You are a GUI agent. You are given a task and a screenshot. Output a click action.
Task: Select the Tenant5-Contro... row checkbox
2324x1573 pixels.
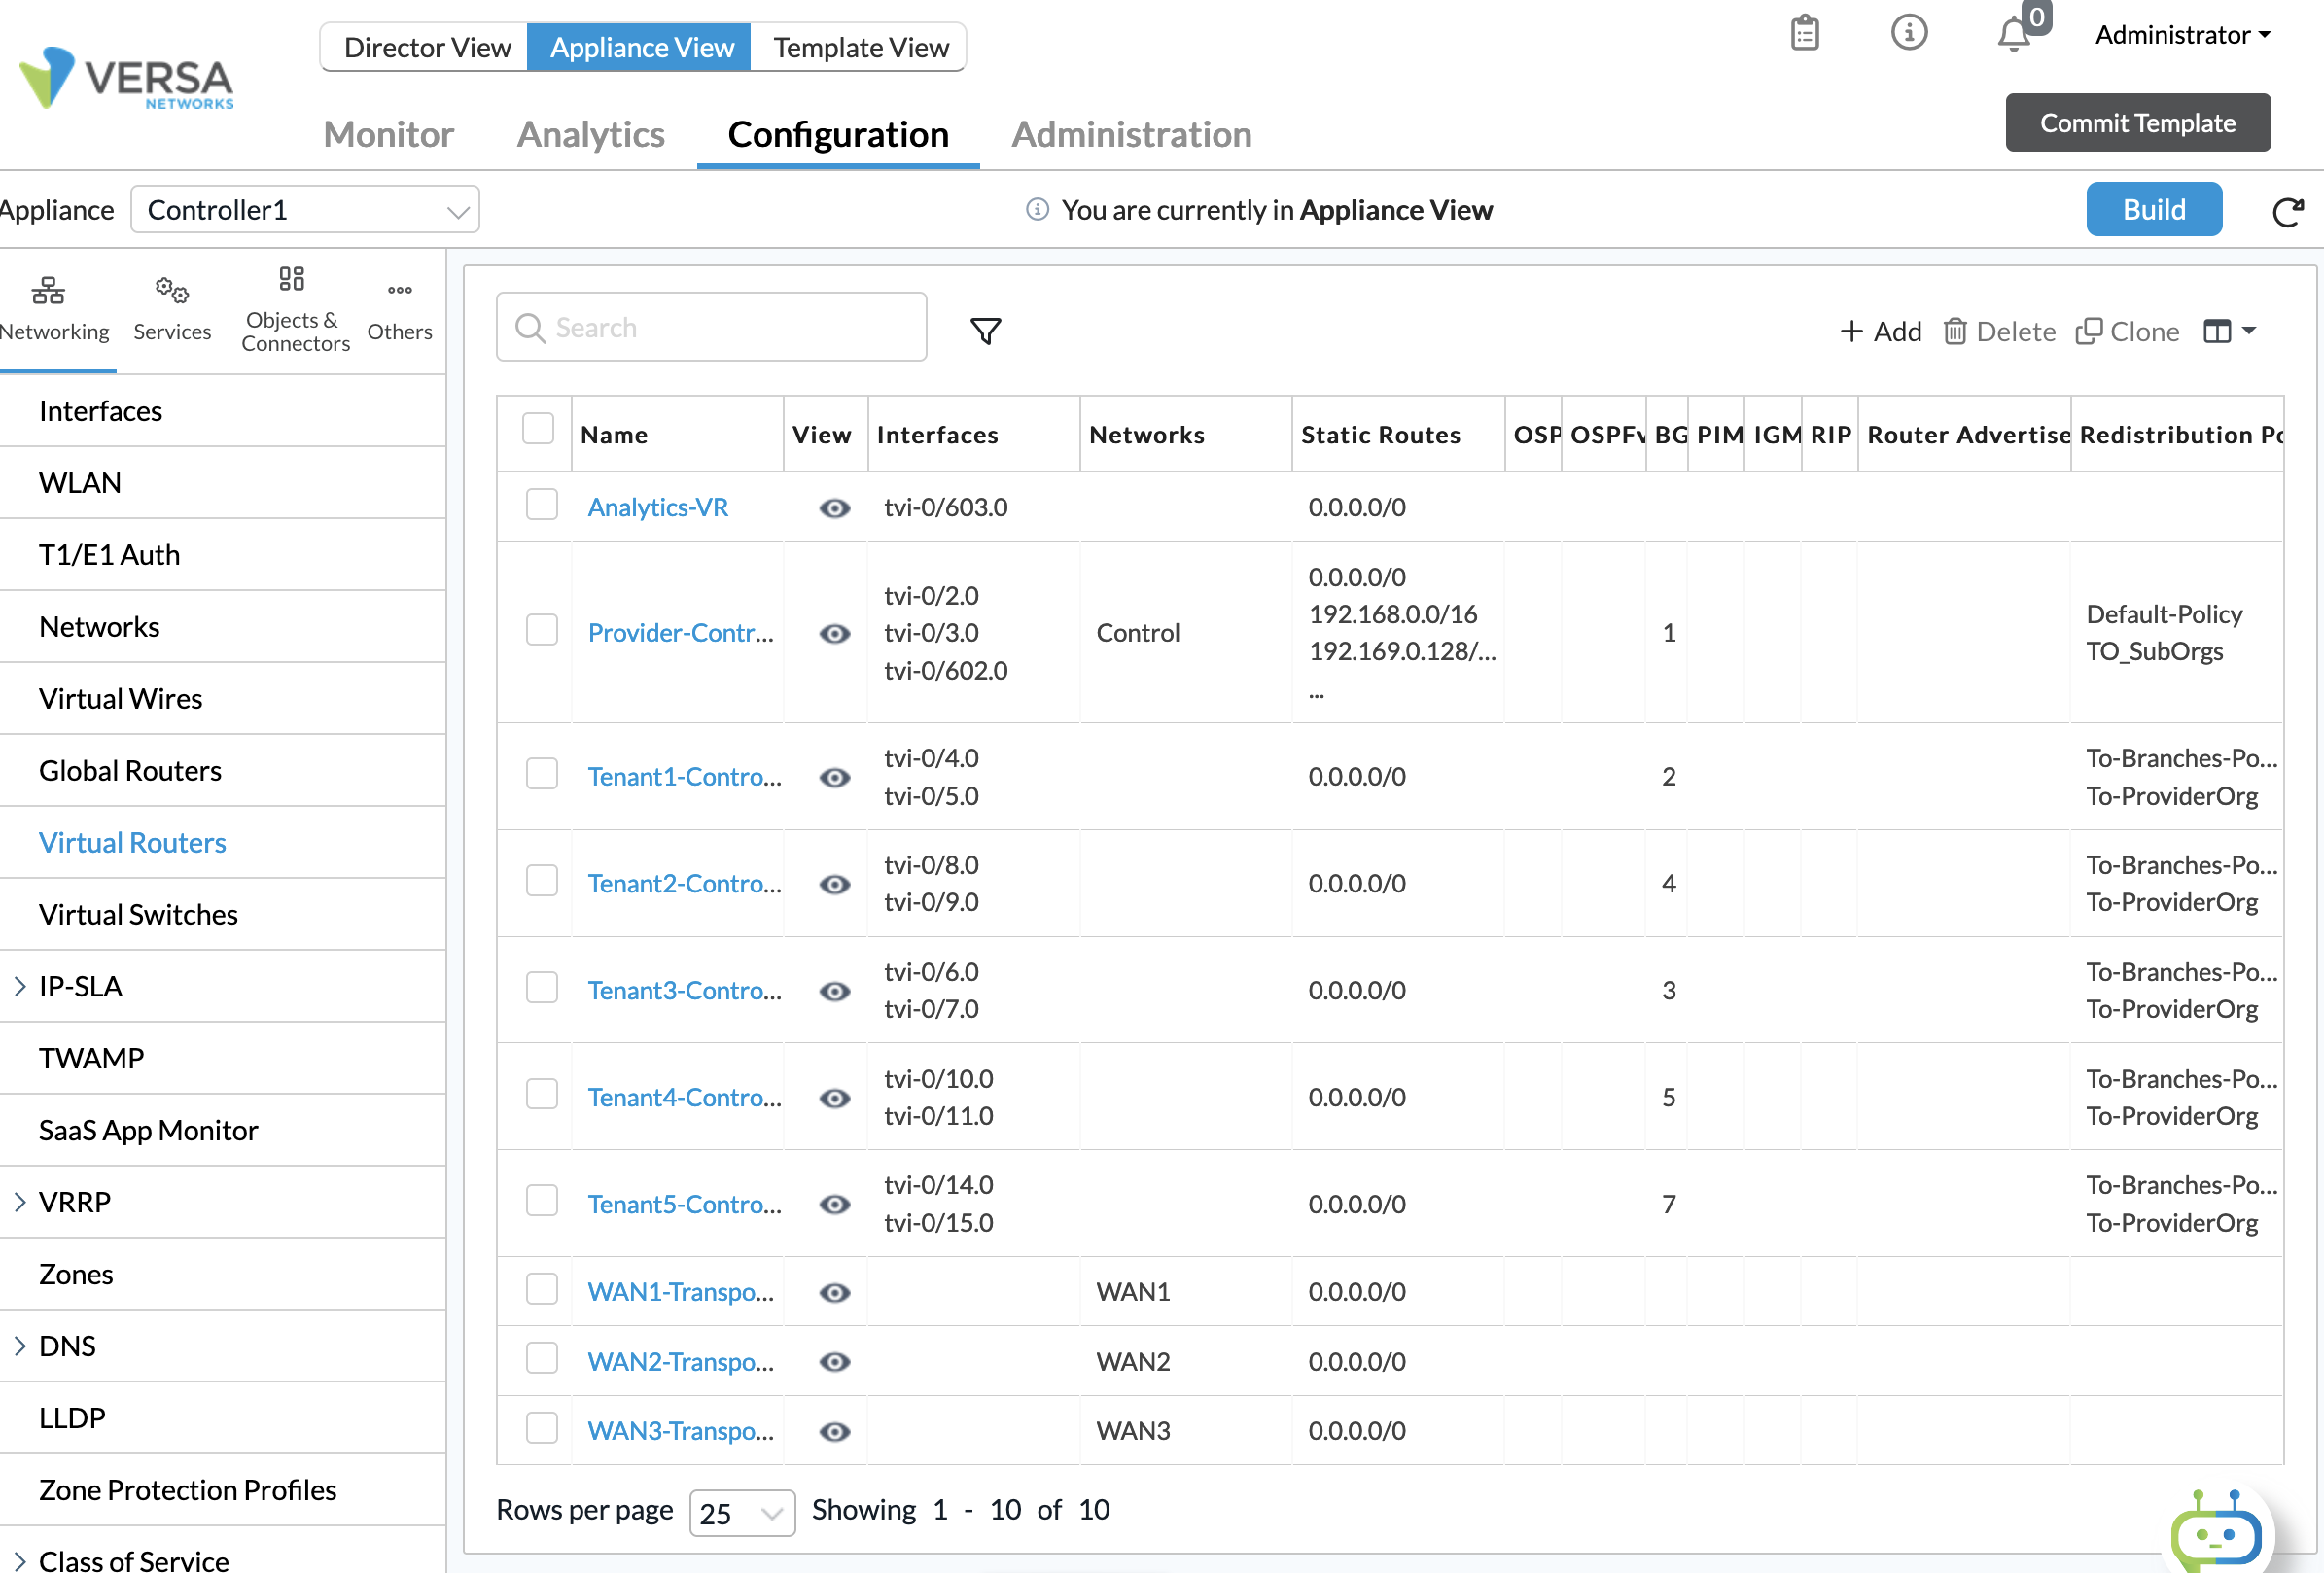click(542, 1200)
